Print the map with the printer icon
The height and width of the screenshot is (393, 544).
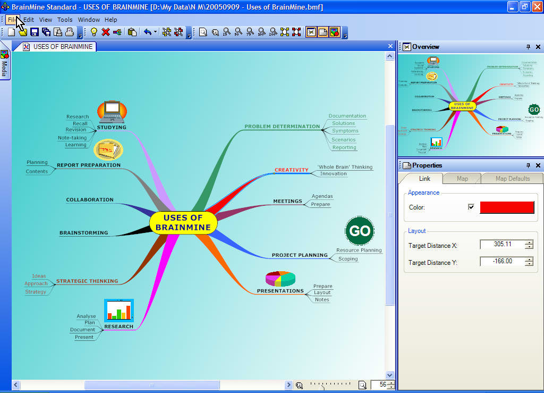(70, 32)
